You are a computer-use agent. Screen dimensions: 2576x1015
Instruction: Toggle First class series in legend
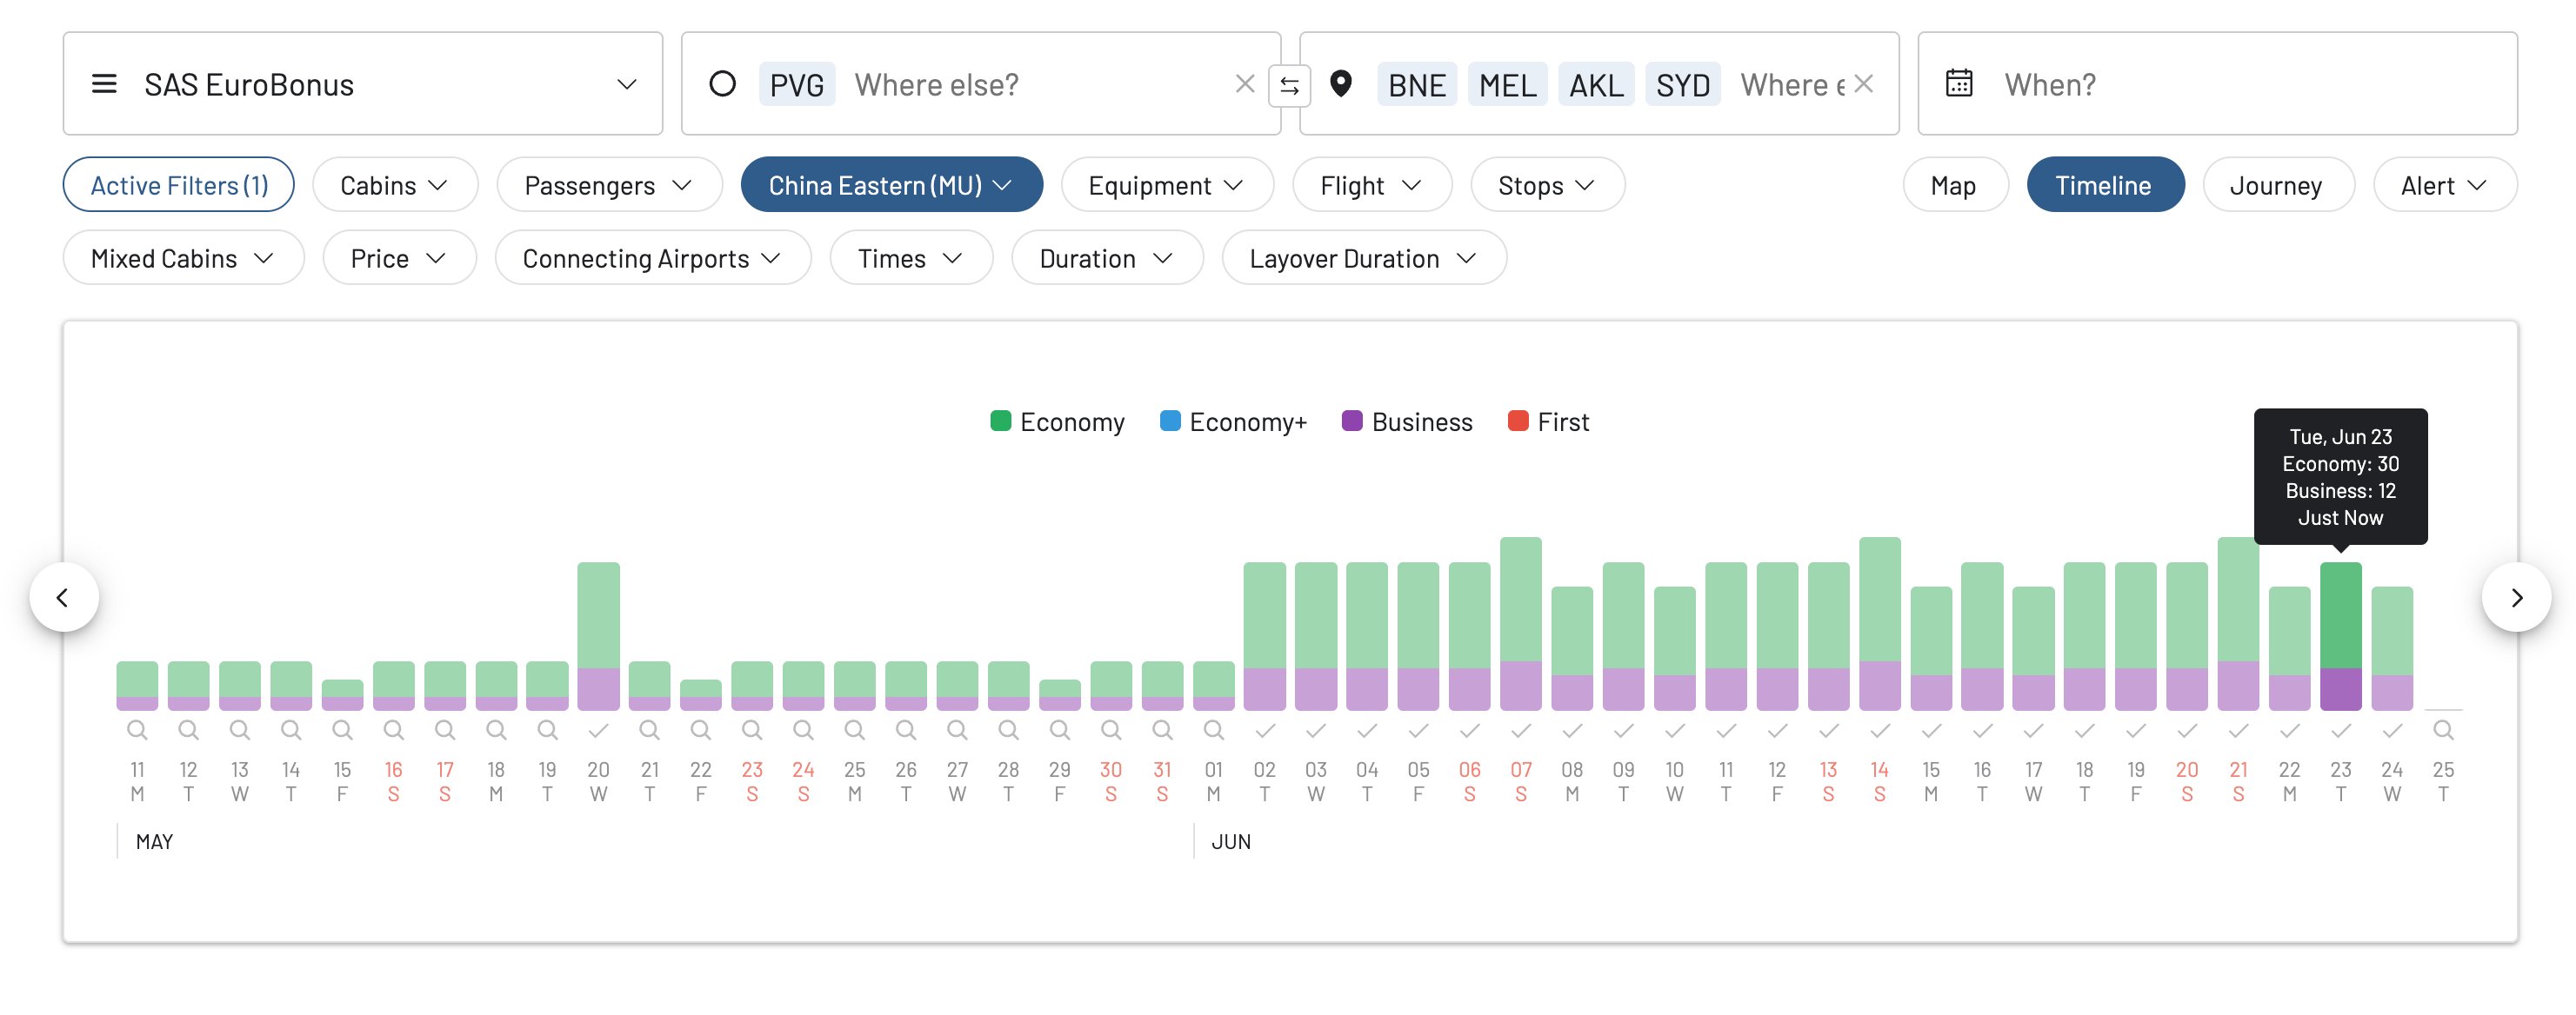click(x=1548, y=421)
